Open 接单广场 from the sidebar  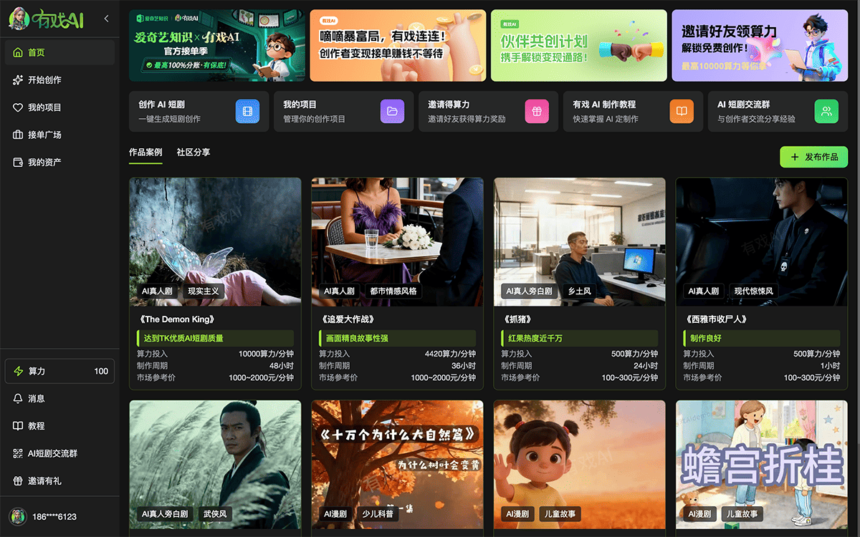(44, 135)
